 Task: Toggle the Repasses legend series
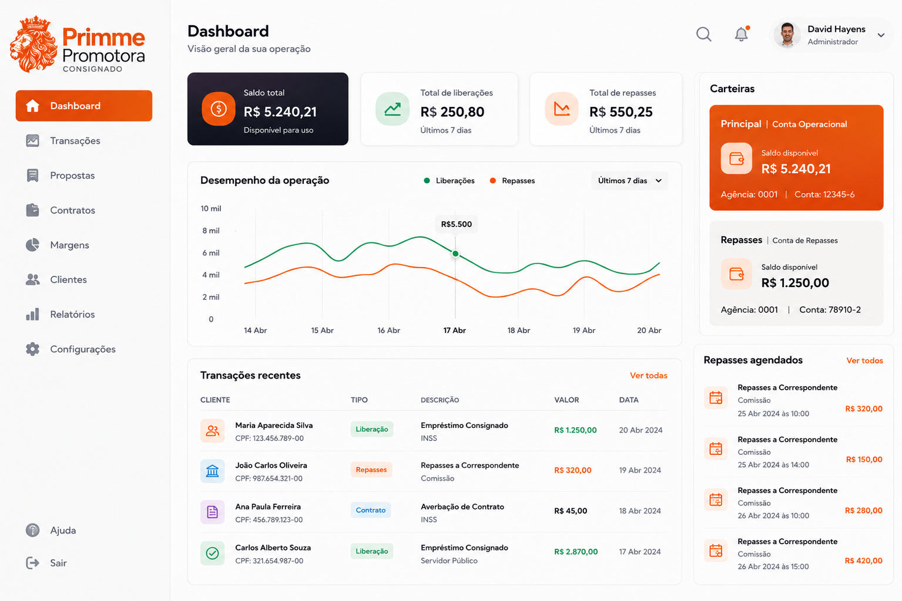[512, 181]
